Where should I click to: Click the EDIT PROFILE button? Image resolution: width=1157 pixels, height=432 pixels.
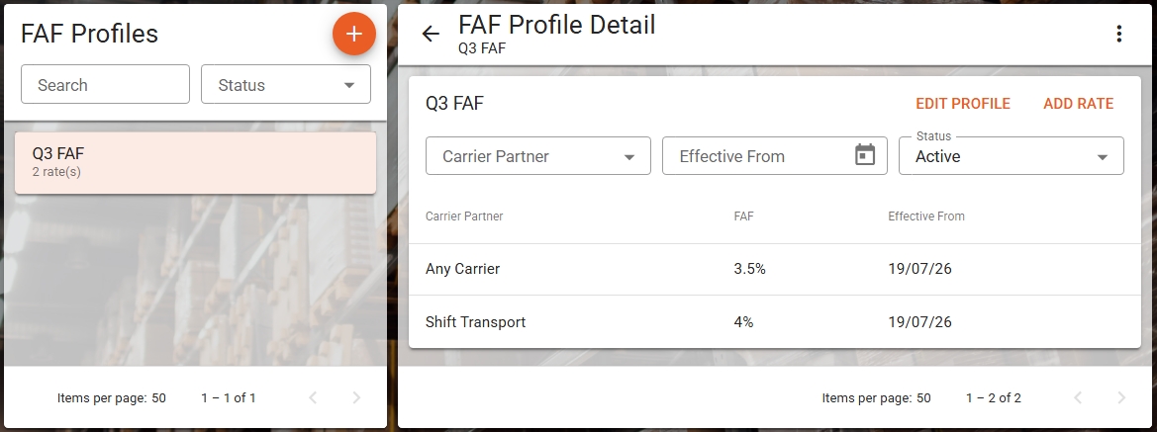click(x=963, y=104)
